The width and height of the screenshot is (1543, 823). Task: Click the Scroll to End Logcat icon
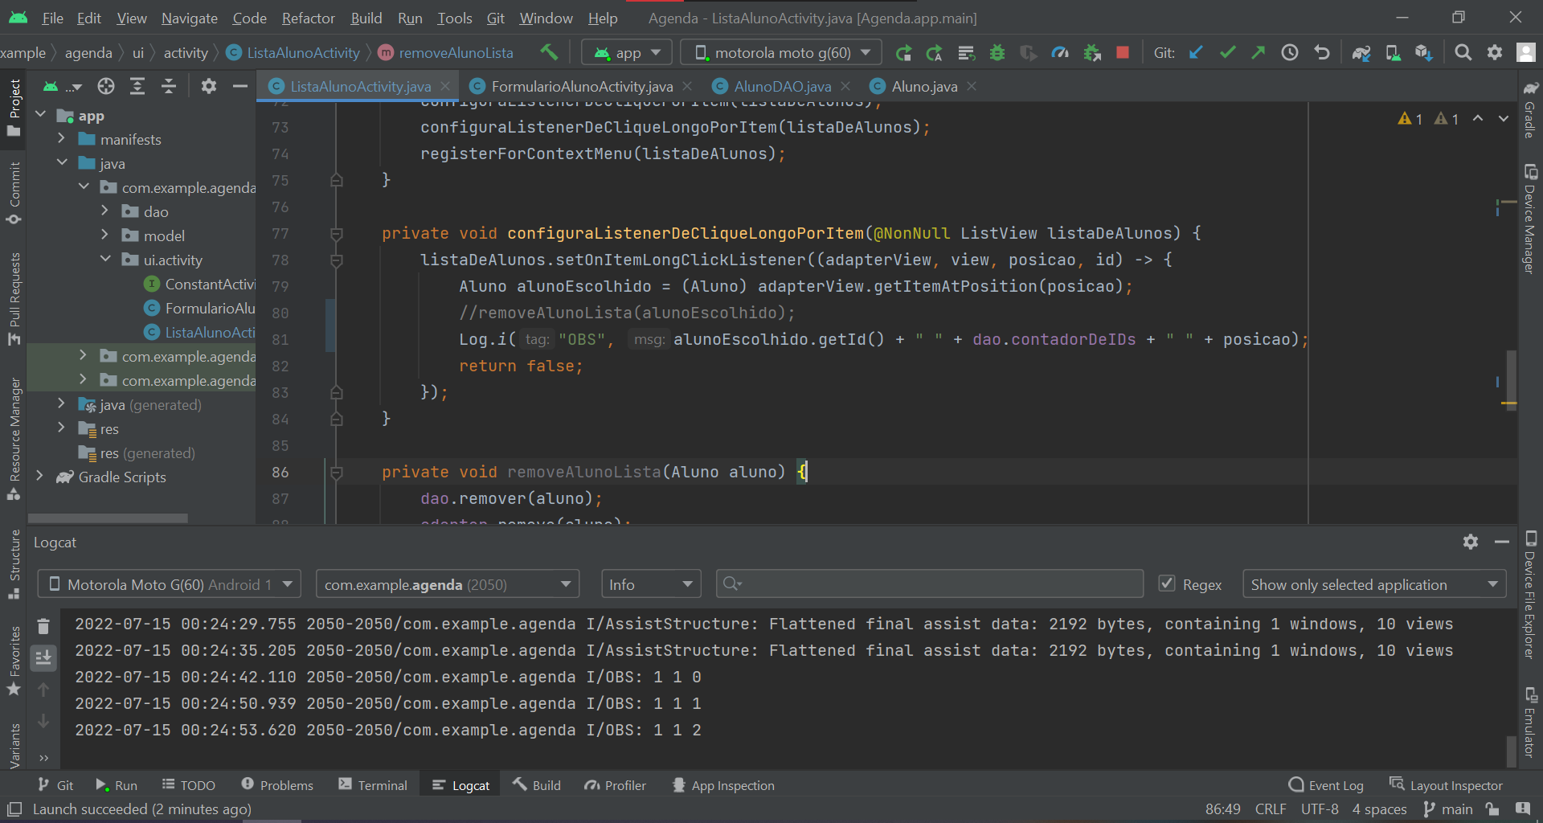click(43, 657)
